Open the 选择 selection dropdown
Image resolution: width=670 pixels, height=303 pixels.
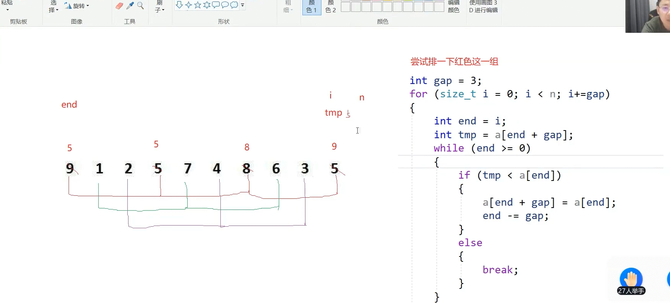point(53,6)
